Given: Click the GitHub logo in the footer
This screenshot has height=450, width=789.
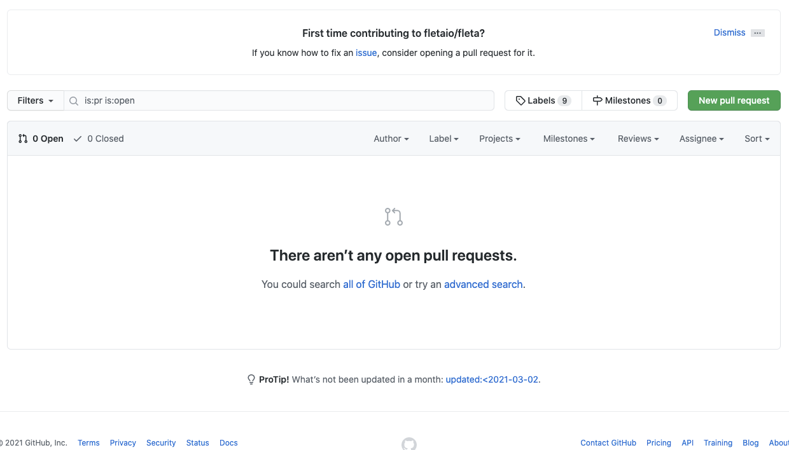Looking at the screenshot, I should click(409, 444).
